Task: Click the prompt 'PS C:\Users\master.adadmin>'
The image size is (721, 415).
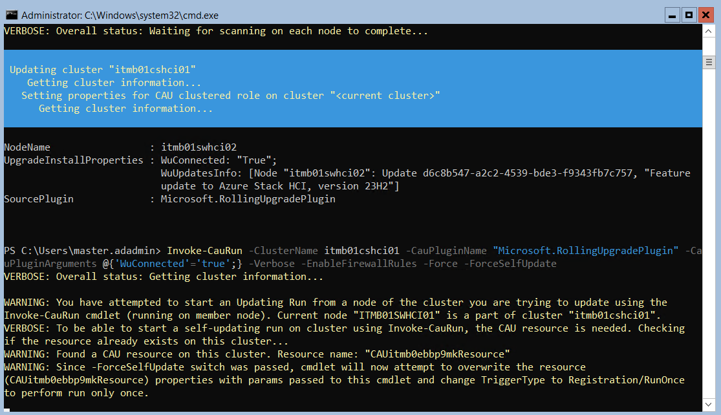Action: [x=82, y=250]
